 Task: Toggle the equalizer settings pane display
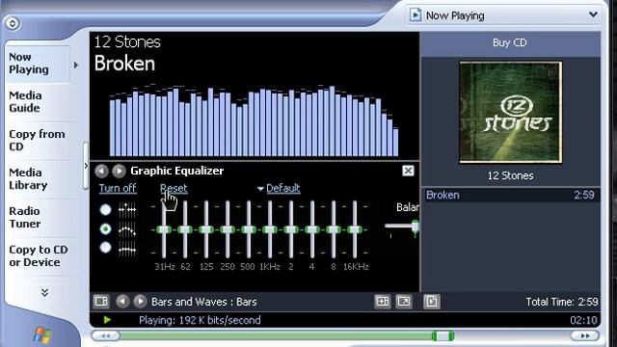click(x=383, y=302)
